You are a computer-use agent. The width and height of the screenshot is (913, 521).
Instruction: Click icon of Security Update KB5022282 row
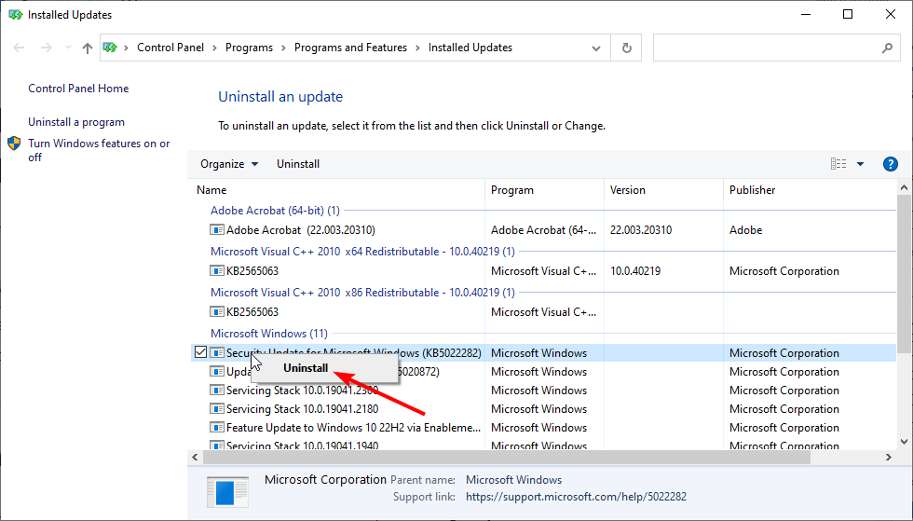216,352
